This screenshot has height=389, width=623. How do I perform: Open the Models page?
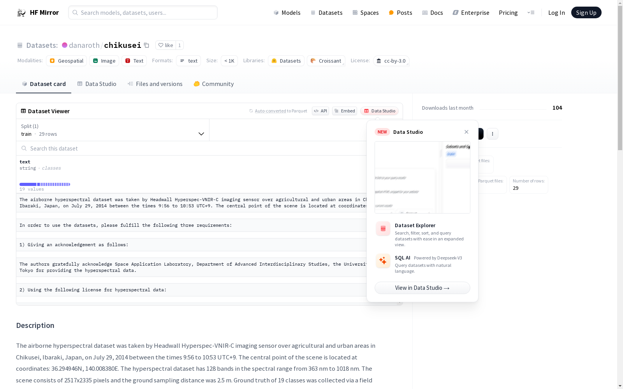pyautogui.click(x=287, y=12)
